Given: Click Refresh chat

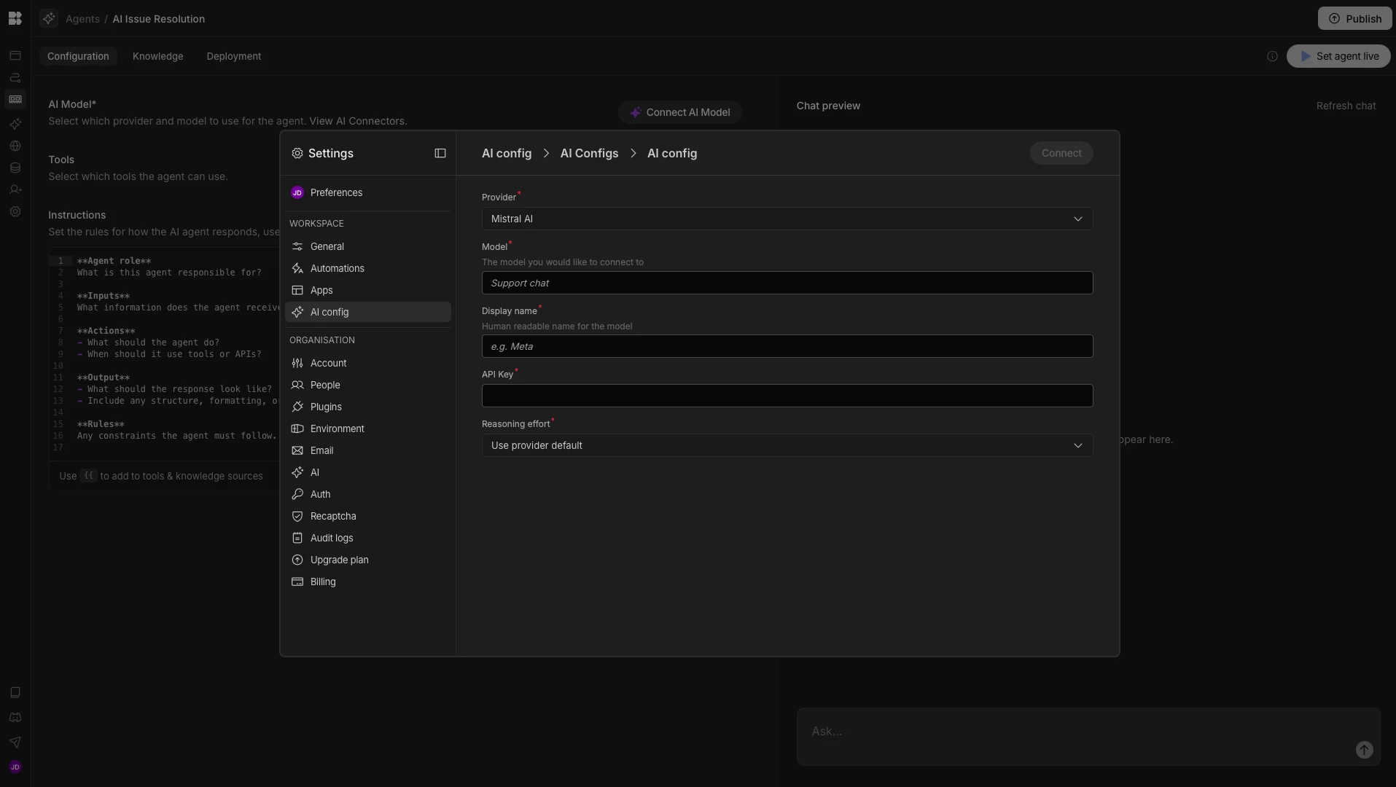Looking at the screenshot, I should pyautogui.click(x=1346, y=106).
